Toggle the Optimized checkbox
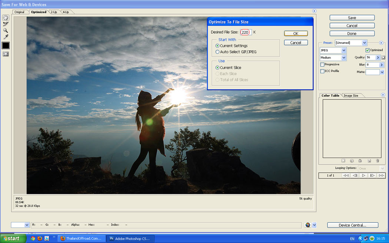The height and width of the screenshot is (243, 389). click(x=368, y=50)
